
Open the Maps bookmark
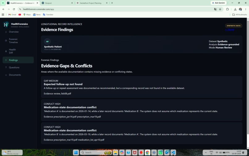[x=27, y=15]
